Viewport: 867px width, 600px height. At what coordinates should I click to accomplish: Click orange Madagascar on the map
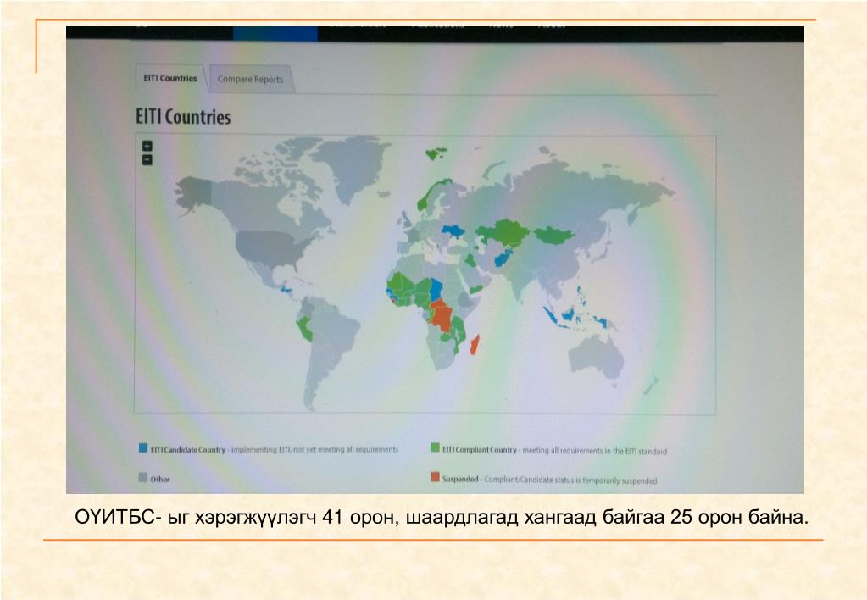(x=475, y=345)
